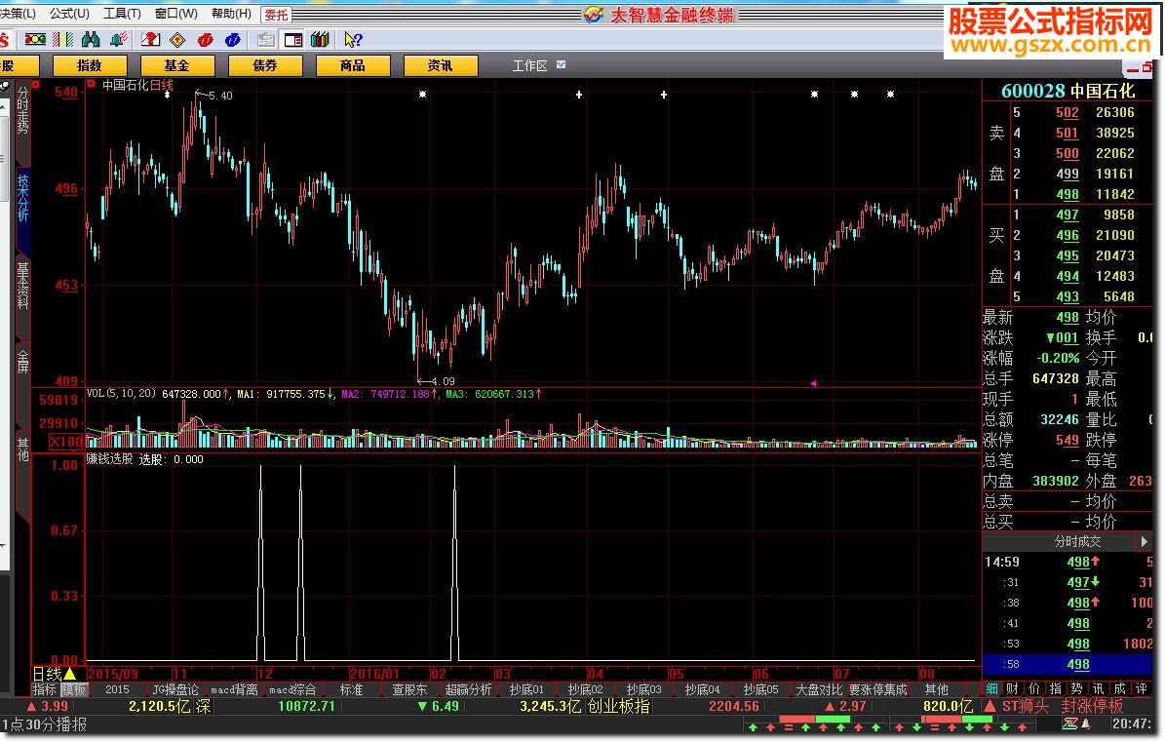1165x742 pixels.
Task: Switch to the 基本资料 side tab
Action: (23, 296)
